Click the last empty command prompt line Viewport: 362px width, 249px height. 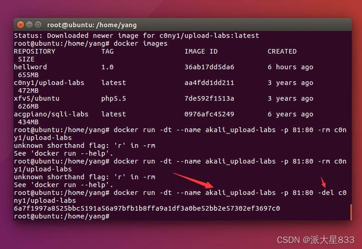pyautogui.click(x=61, y=216)
